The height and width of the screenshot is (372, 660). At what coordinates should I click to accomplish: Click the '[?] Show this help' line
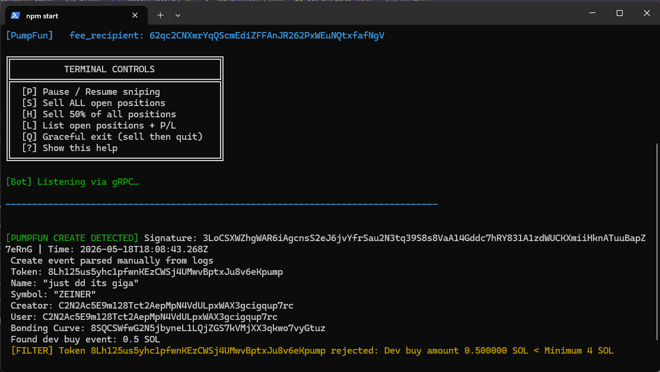[69, 148]
